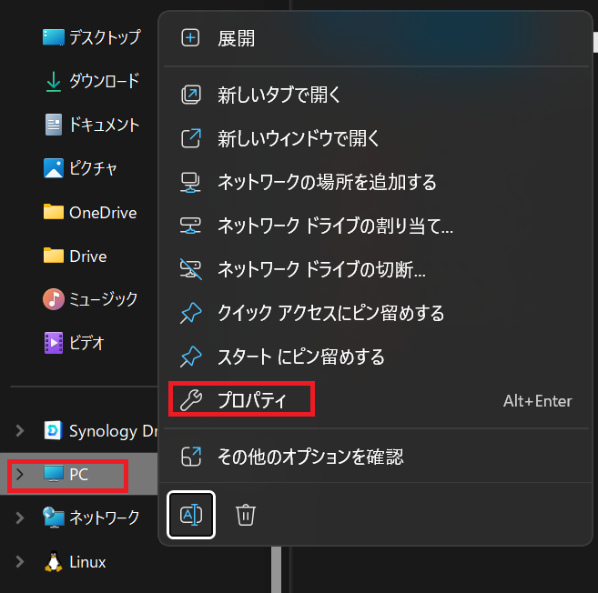This screenshot has width=598, height=593.
Task: Expand the ネットワーク tree node chevron
Action: click(x=20, y=518)
